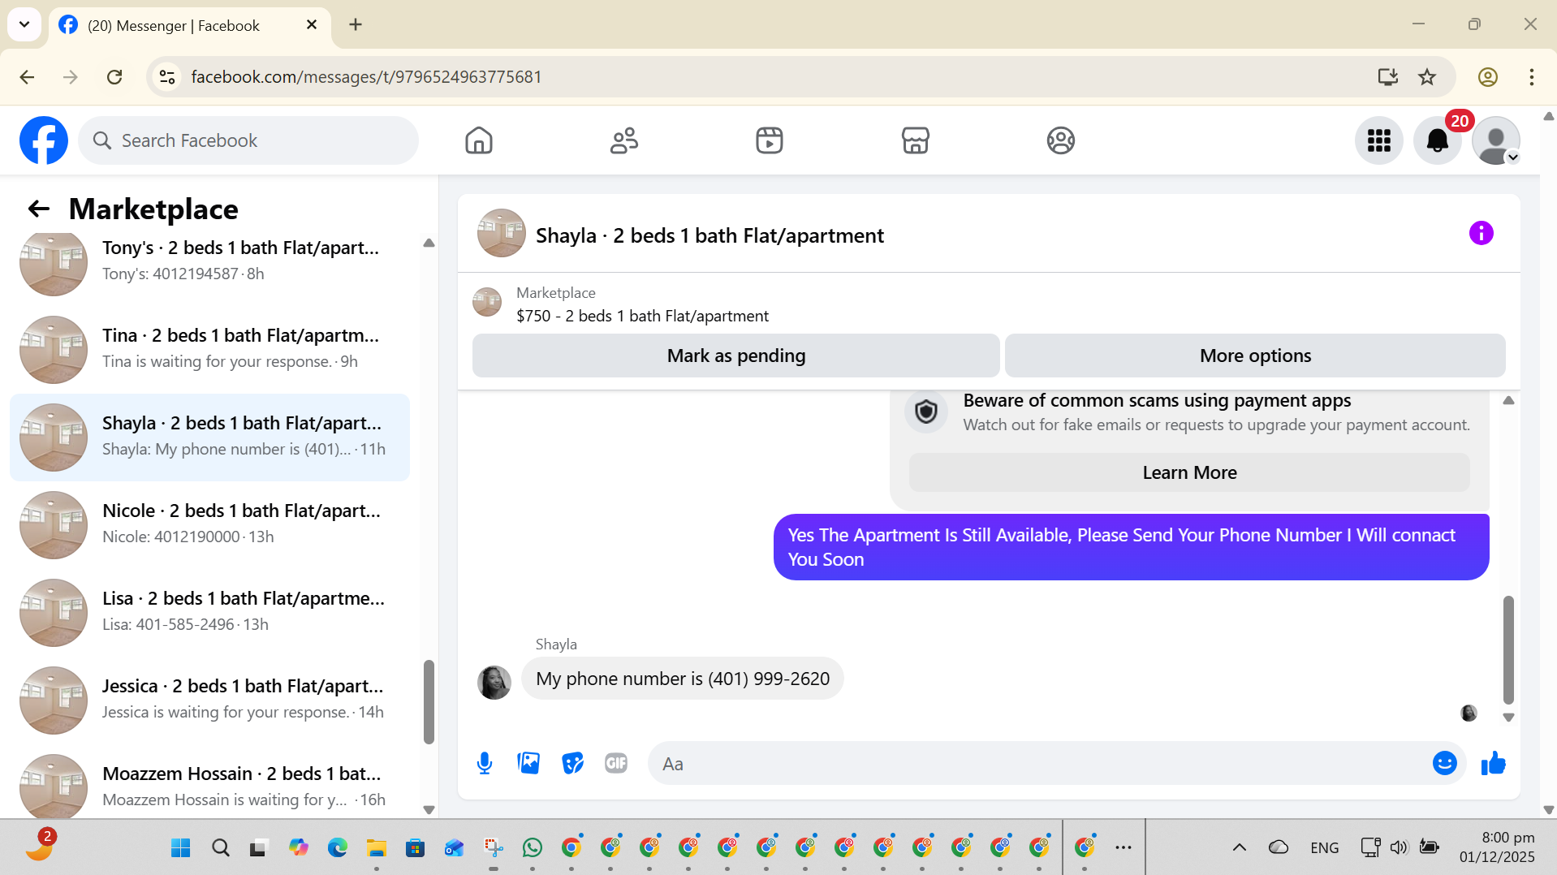Open the Marketplace storefront icon
Viewport: 1557px width, 875px height.
click(916, 140)
